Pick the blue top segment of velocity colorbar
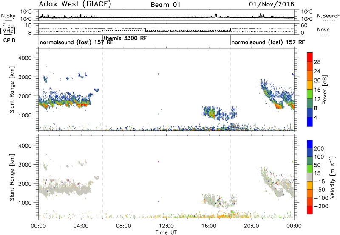This screenshot has height=235, width=340. coord(310,144)
